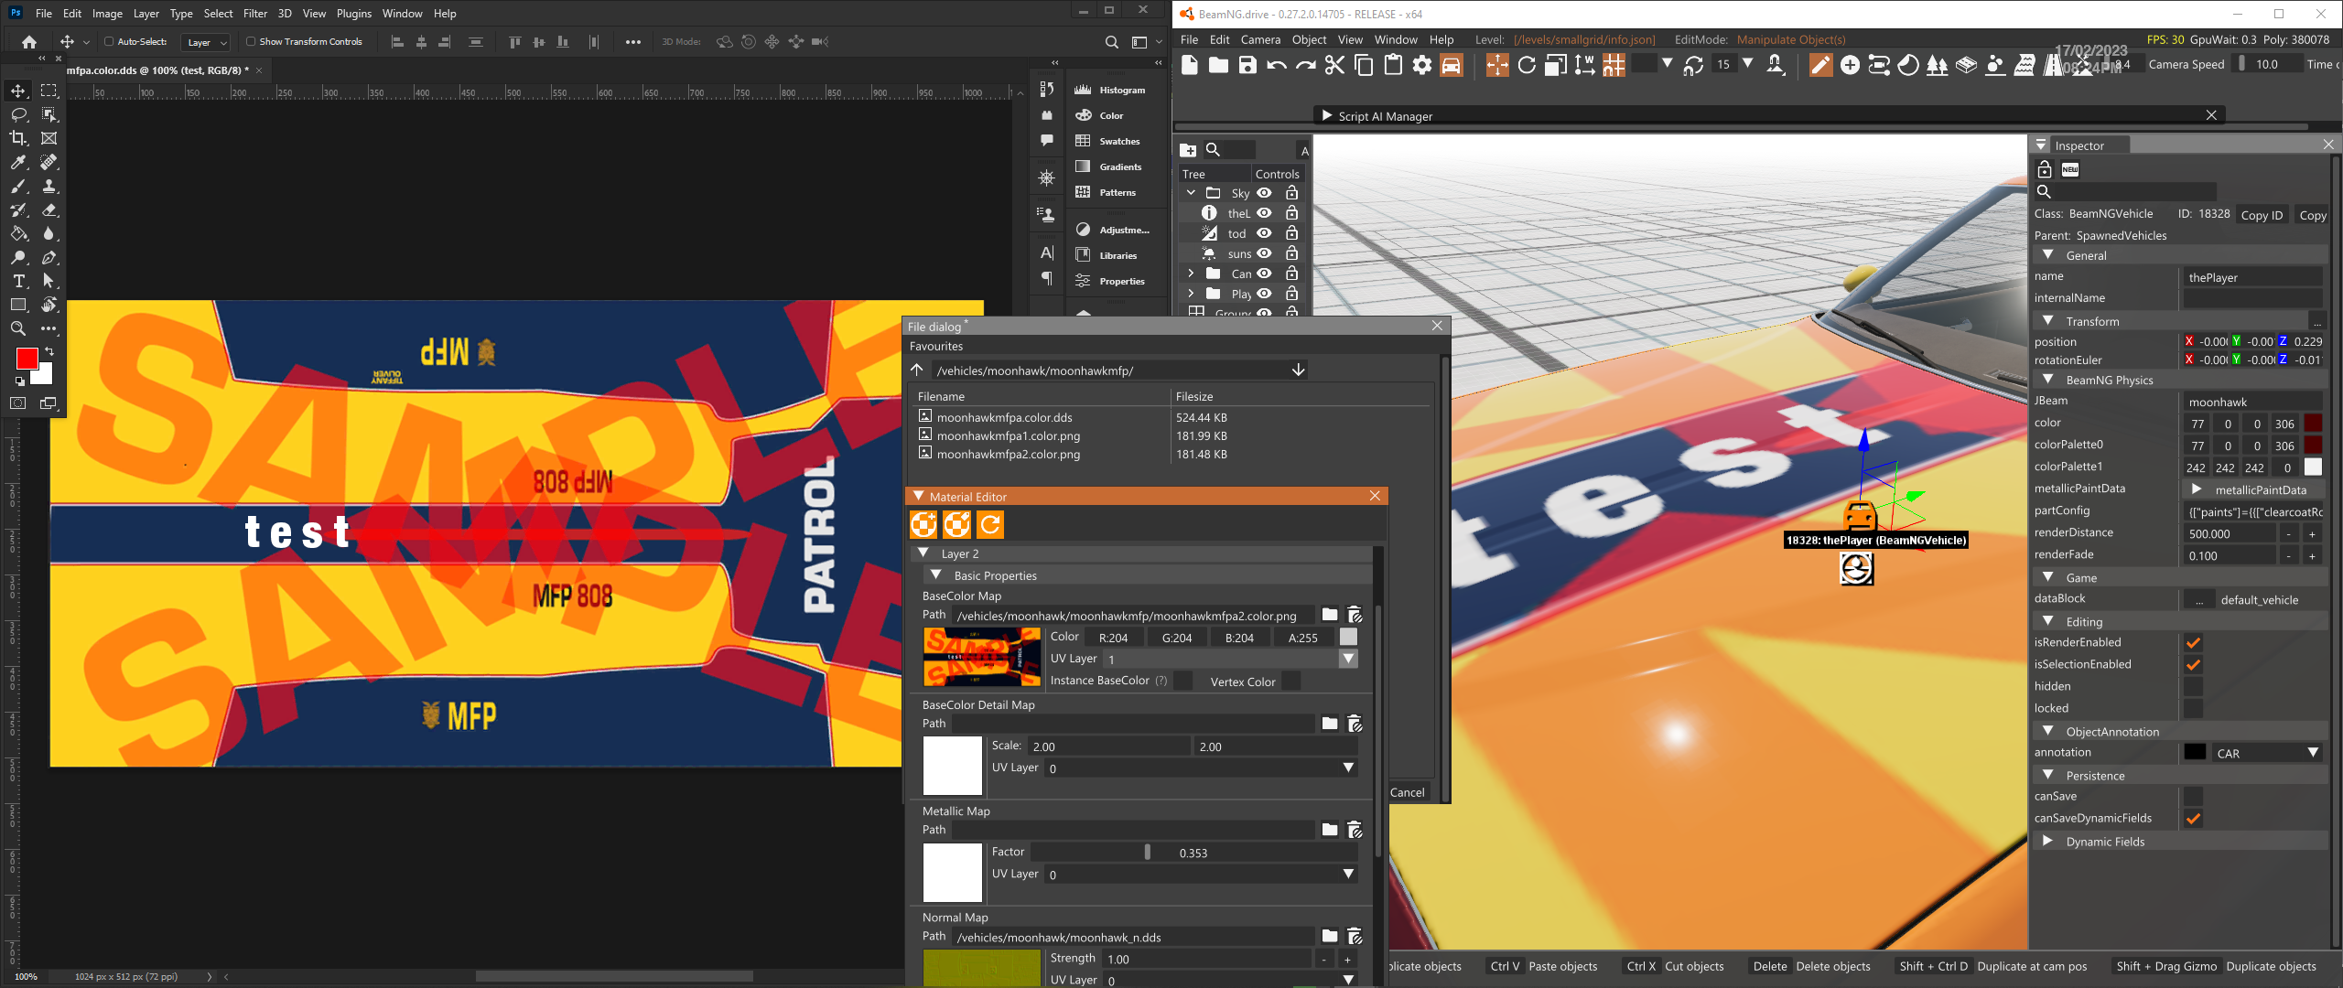Click the BeamNG Save icon
The image size is (2343, 988).
(1247, 65)
